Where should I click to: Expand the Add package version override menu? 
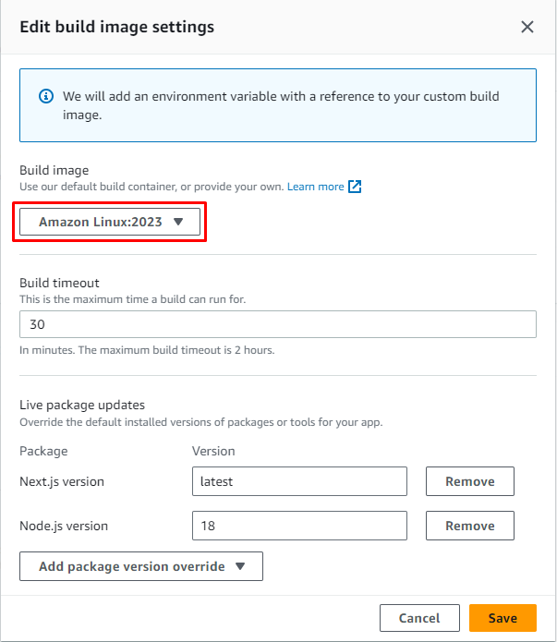click(x=141, y=566)
